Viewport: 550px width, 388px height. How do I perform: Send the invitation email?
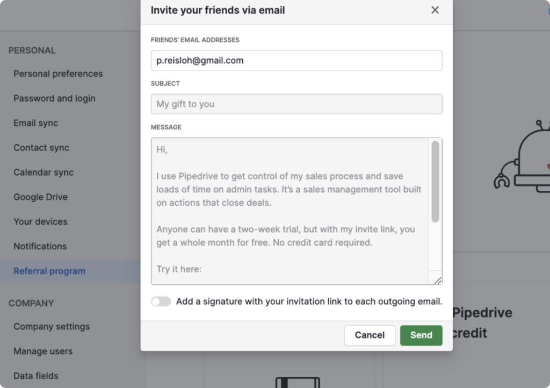(x=421, y=335)
